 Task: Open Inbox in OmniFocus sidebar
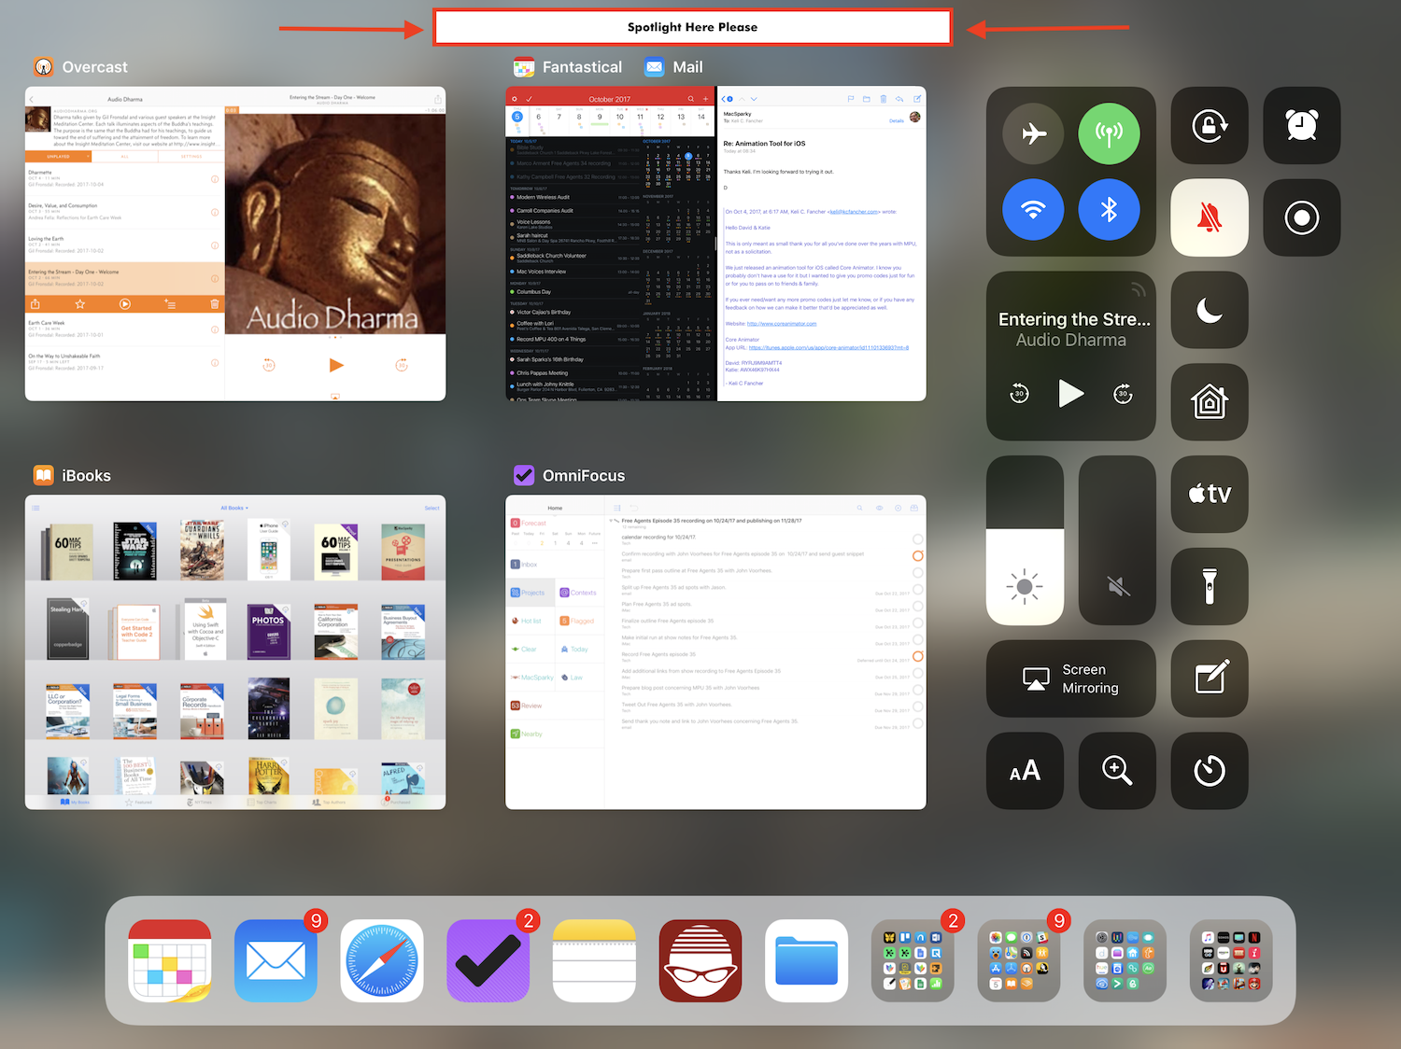[x=524, y=565]
